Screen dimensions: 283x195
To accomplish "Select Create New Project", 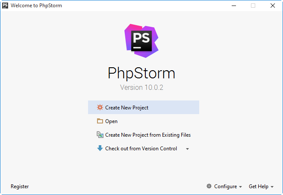I will click(x=127, y=108).
